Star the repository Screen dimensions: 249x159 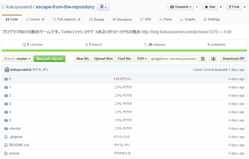[210, 7]
